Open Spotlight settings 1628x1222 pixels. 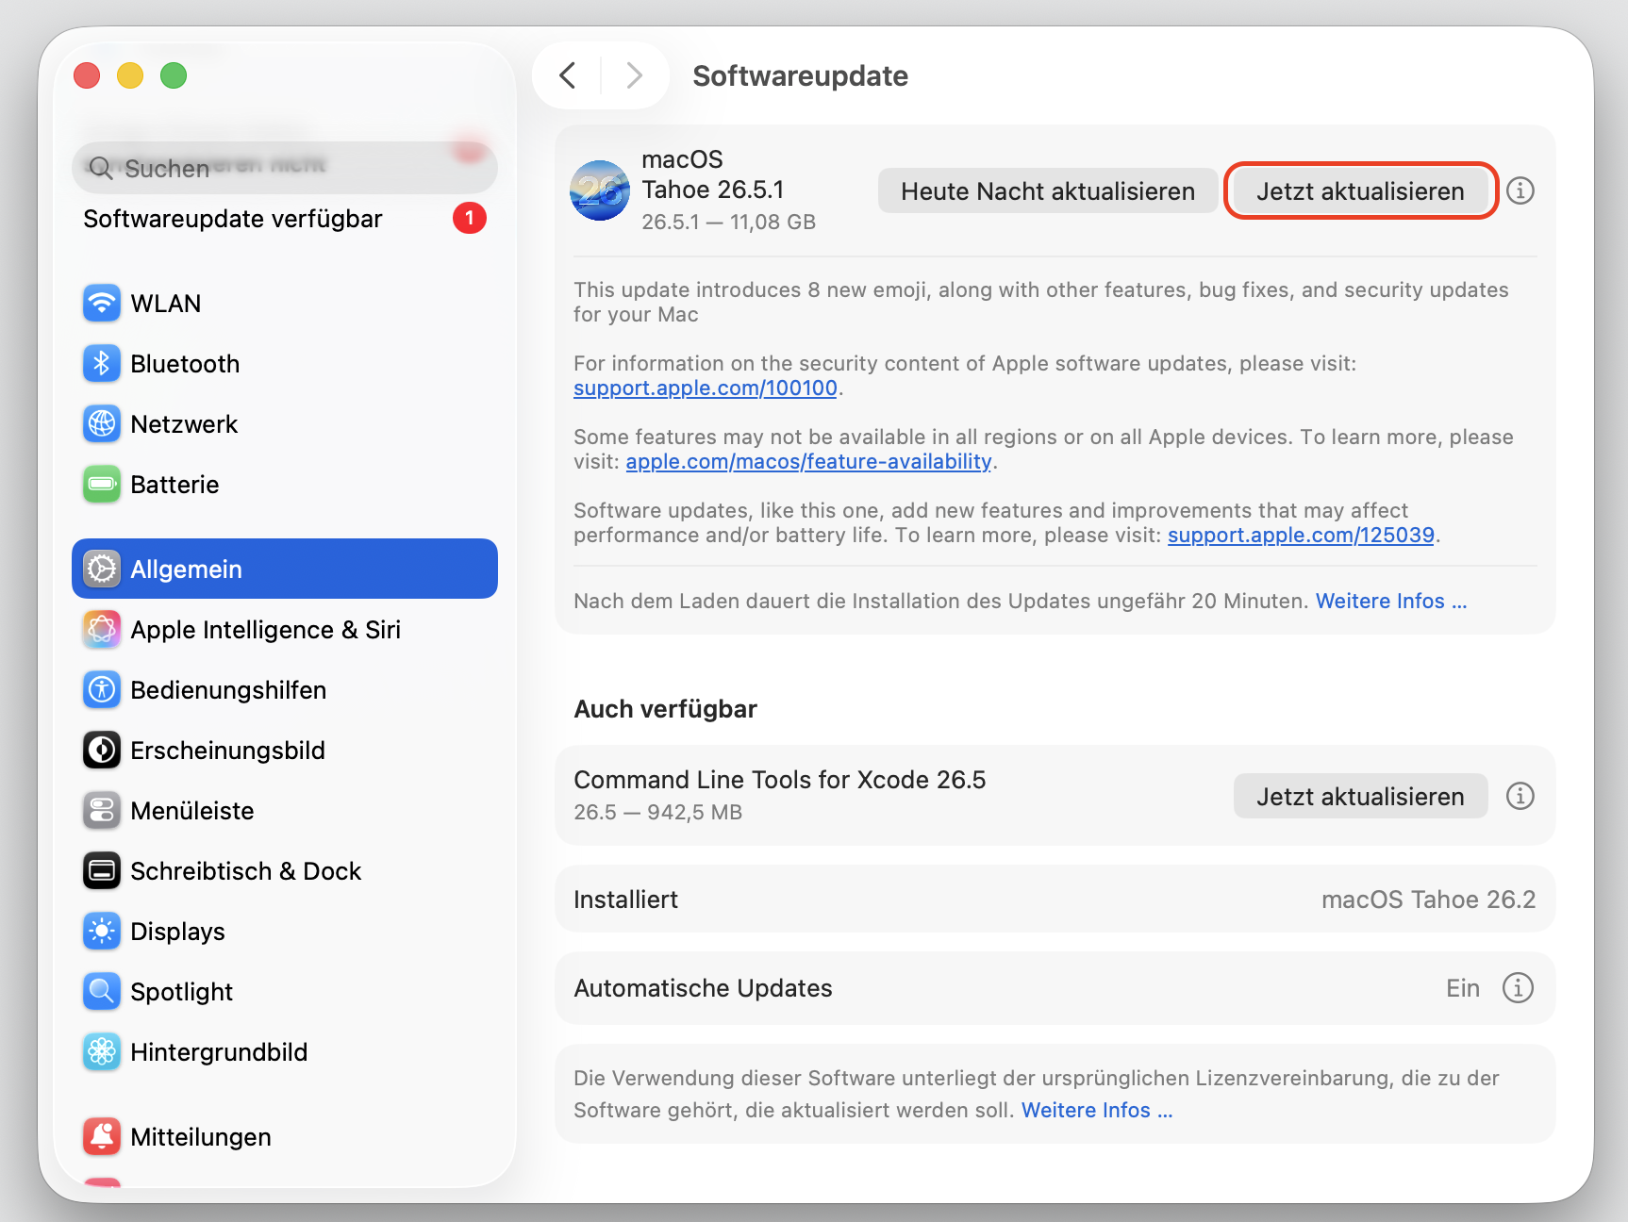pyautogui.click(x=285, y=992)
